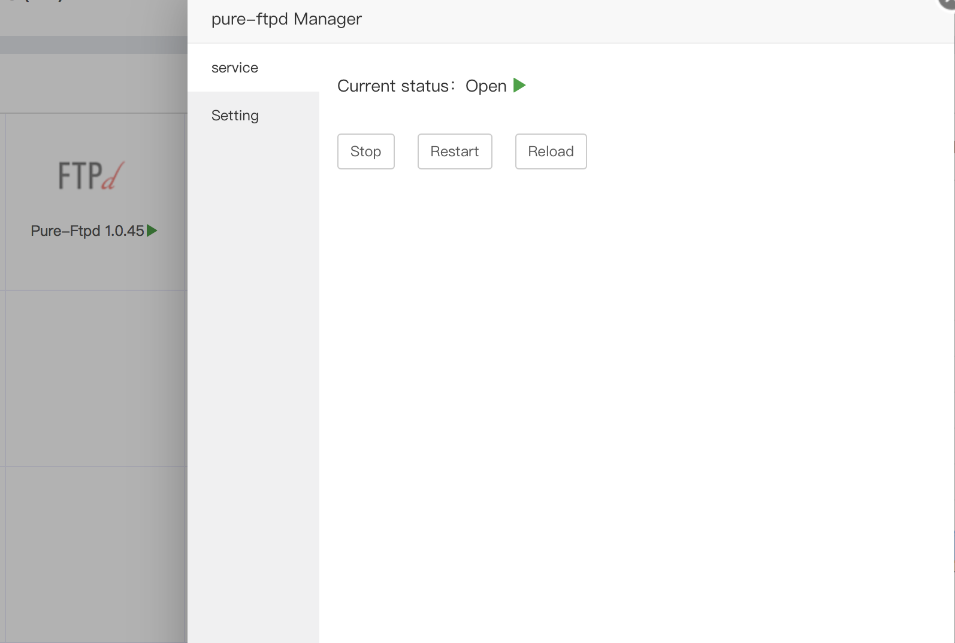Stop the pure-ftpd service
This screenshot has width=955, height=643.
pos(365,151)
